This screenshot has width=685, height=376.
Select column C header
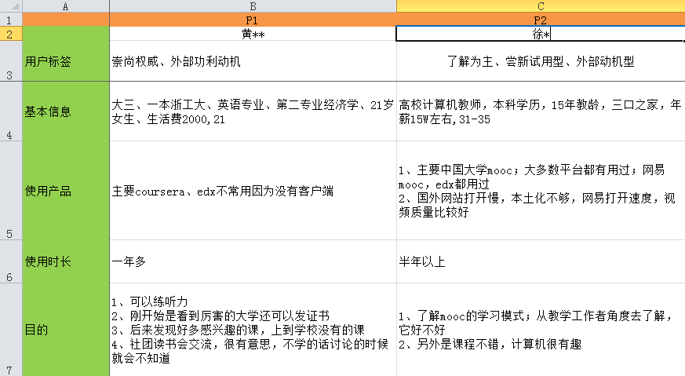coord(540,5)
